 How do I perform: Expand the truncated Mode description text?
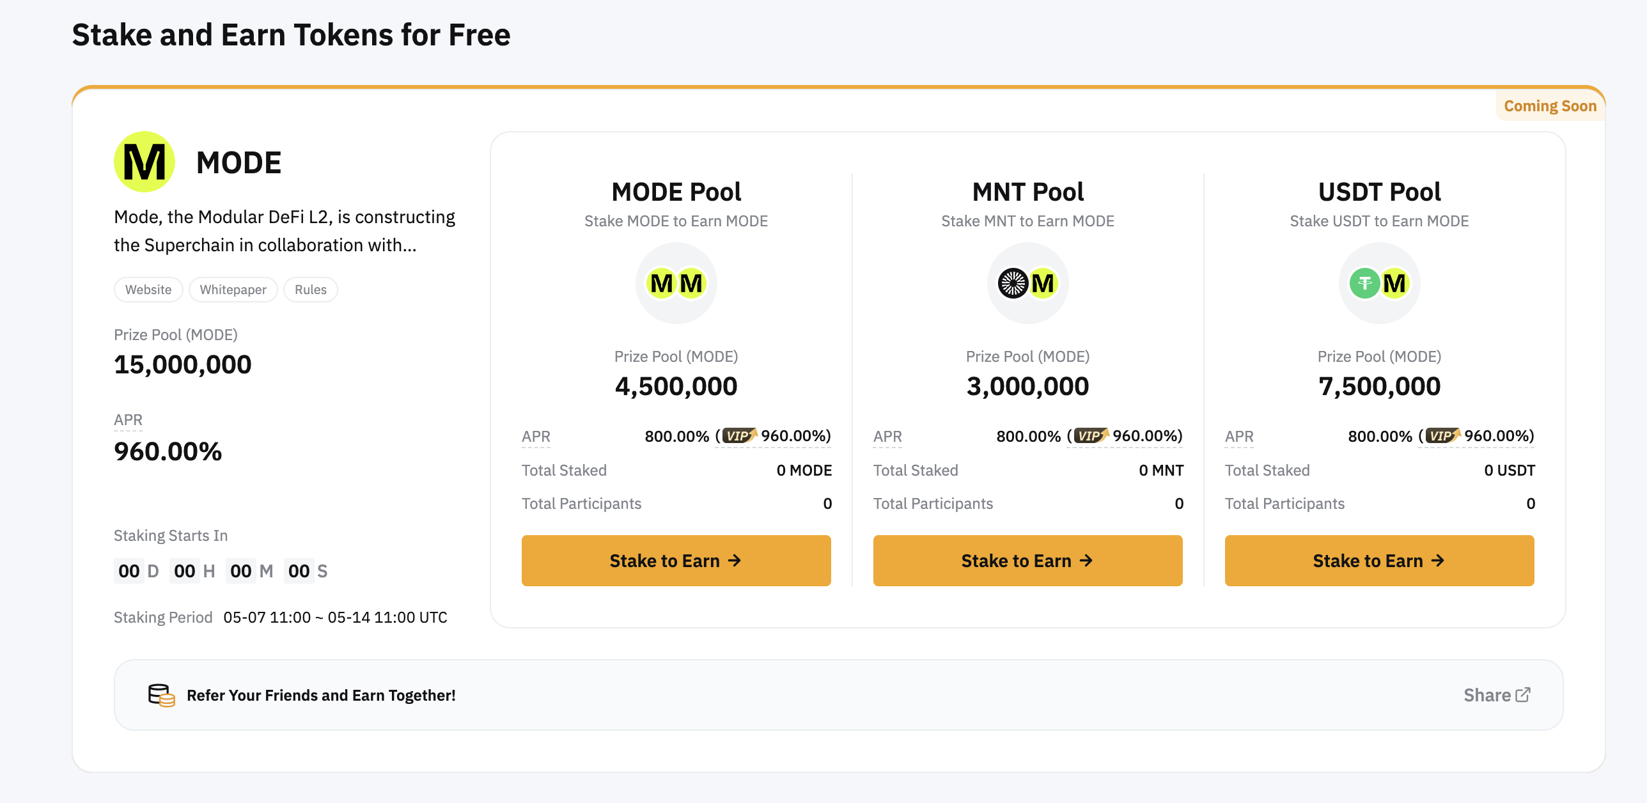click(284, 231)
